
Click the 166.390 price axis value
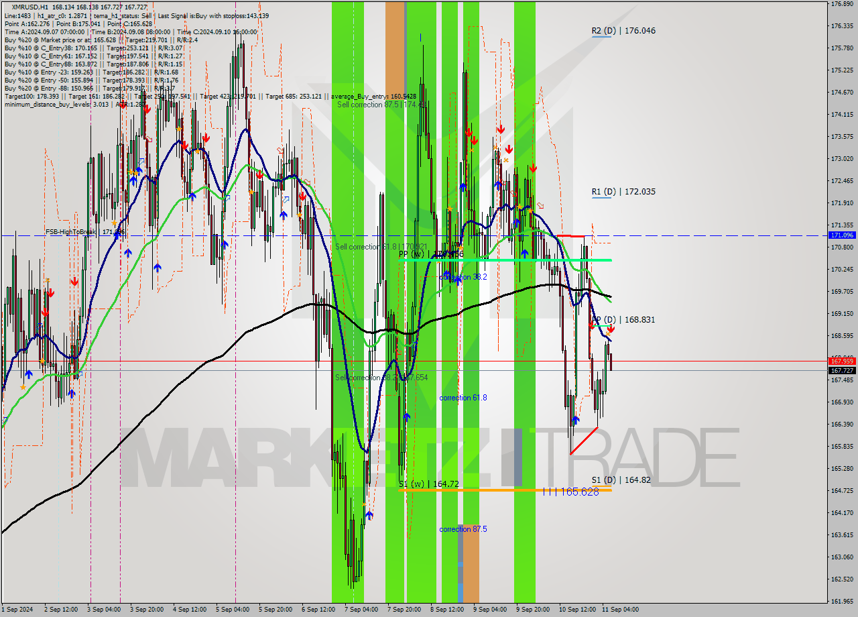841,425
